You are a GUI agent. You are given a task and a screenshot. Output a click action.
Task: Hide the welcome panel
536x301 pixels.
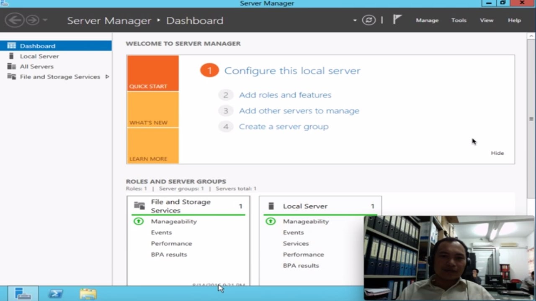[x=497, y=153]
